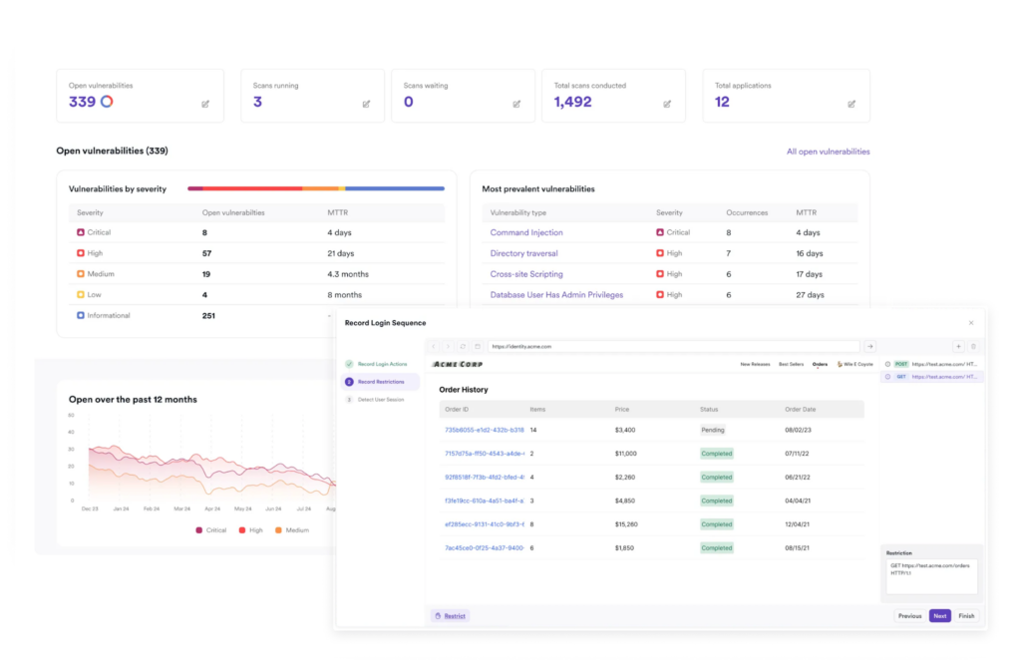Click the Previous button
Image resolution: width=1021 pixels, height=666 pixels.
point(909,616)
